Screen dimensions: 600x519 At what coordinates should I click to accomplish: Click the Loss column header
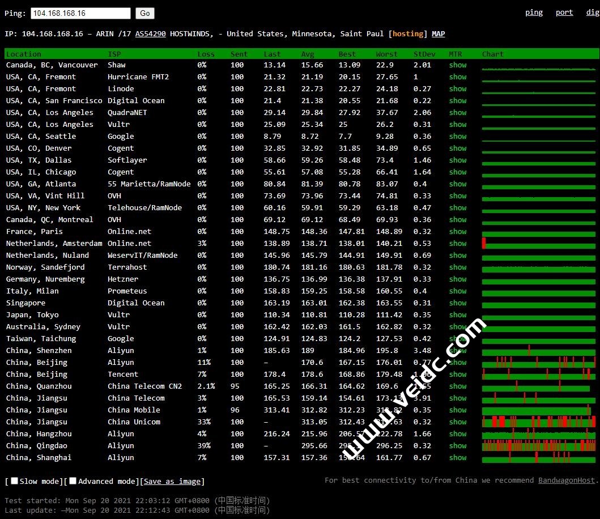206,54
